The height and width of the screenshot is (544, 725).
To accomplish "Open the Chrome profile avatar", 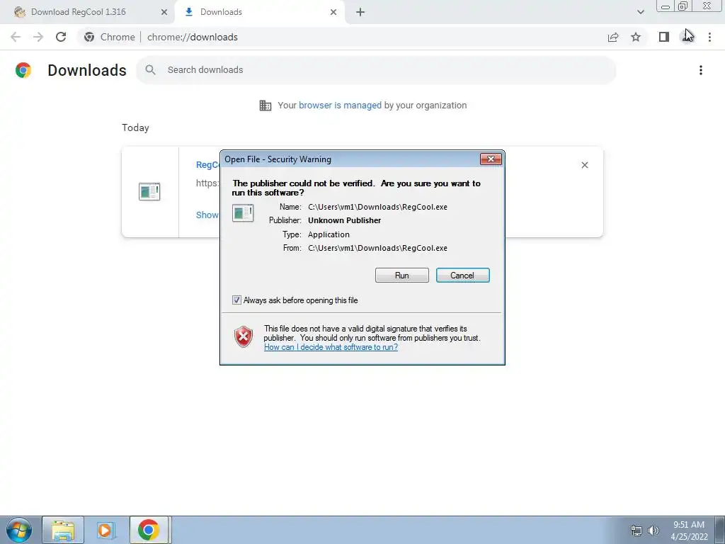I will (687, 37).
